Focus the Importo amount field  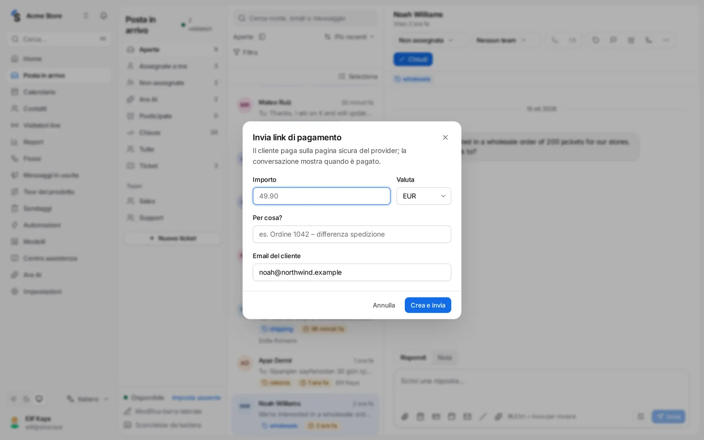tap(322, 196)
